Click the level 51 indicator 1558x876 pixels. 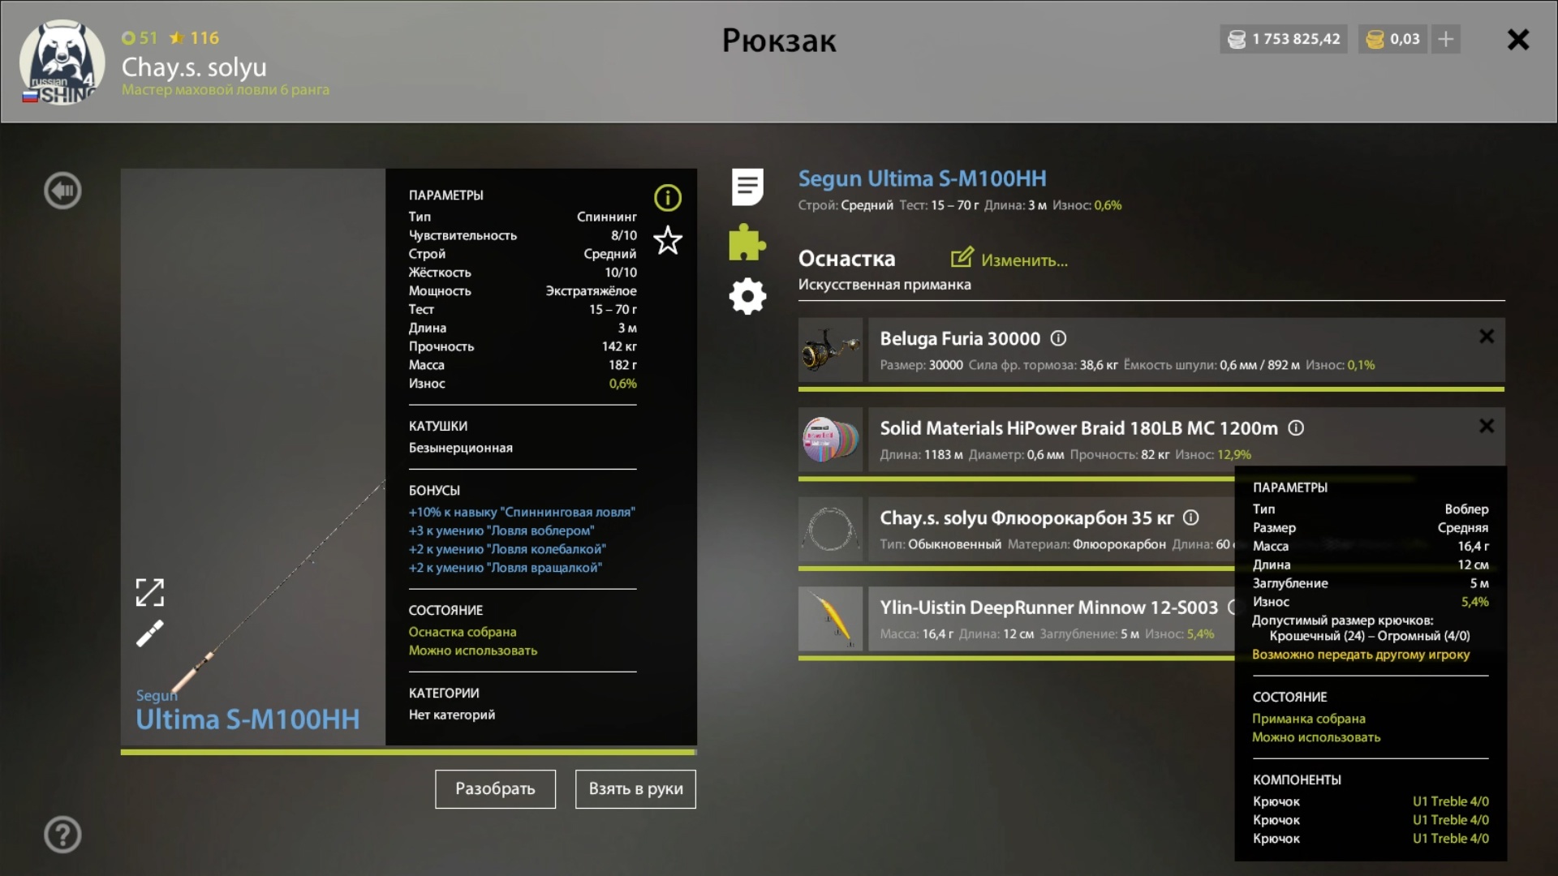coord(140,38)
